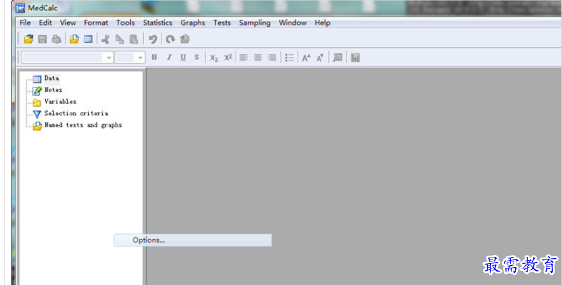Center align text

tap(258, 58)
